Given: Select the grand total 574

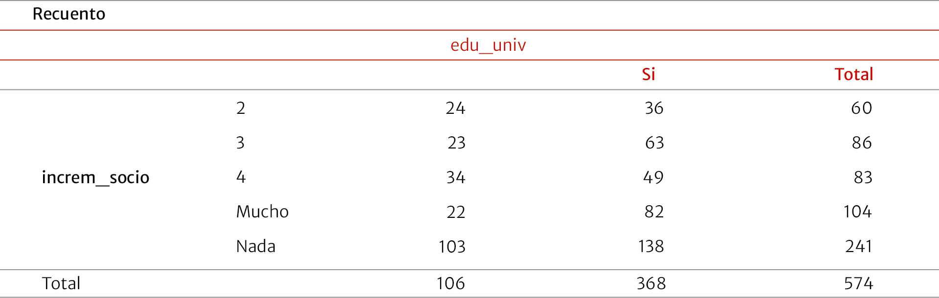Looking at the screenshot, I should 858,283.
